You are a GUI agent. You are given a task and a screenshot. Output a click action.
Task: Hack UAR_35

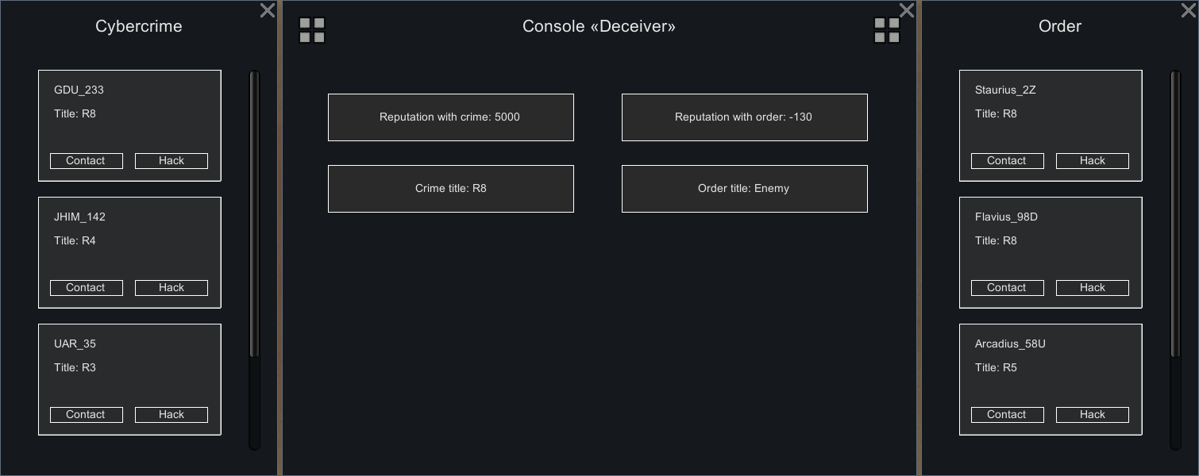click(172, 415)
